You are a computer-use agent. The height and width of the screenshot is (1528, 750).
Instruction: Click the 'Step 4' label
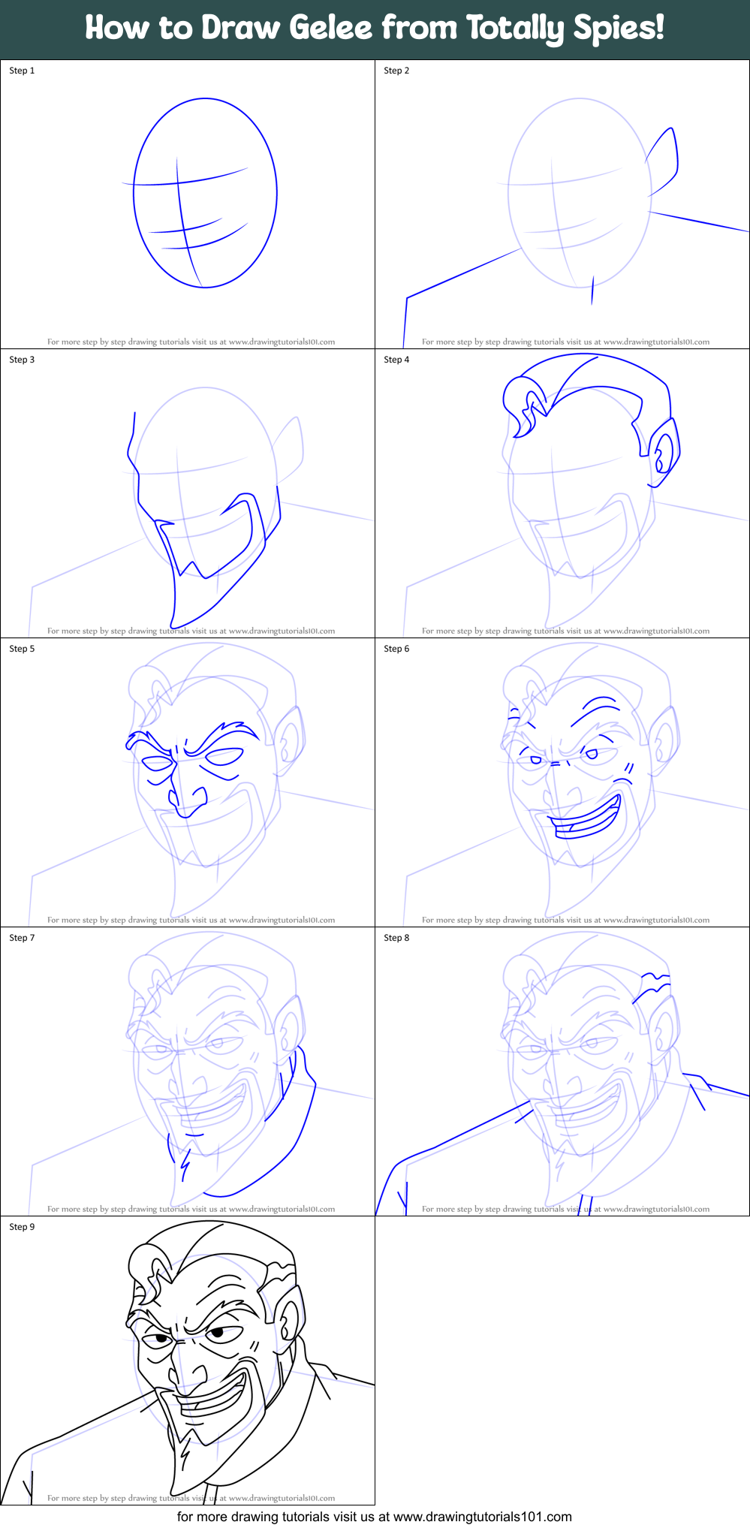pos(396,360)
